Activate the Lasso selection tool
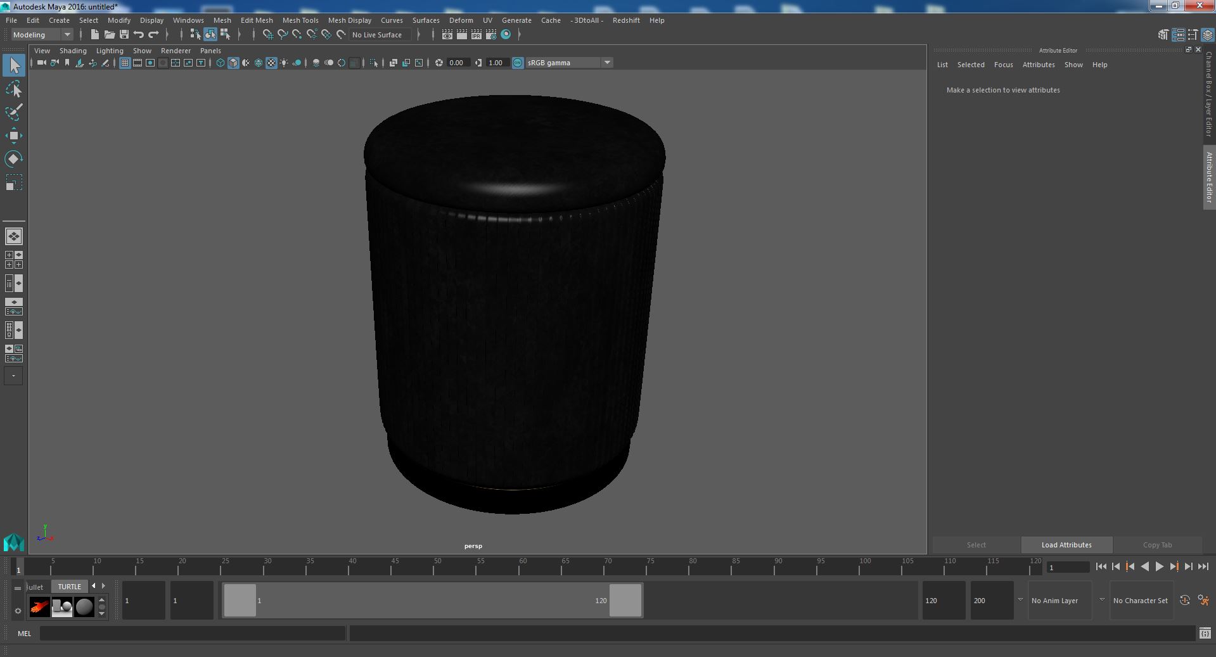This screenshot has height=657, width=1216. click(x=14, y=89)
